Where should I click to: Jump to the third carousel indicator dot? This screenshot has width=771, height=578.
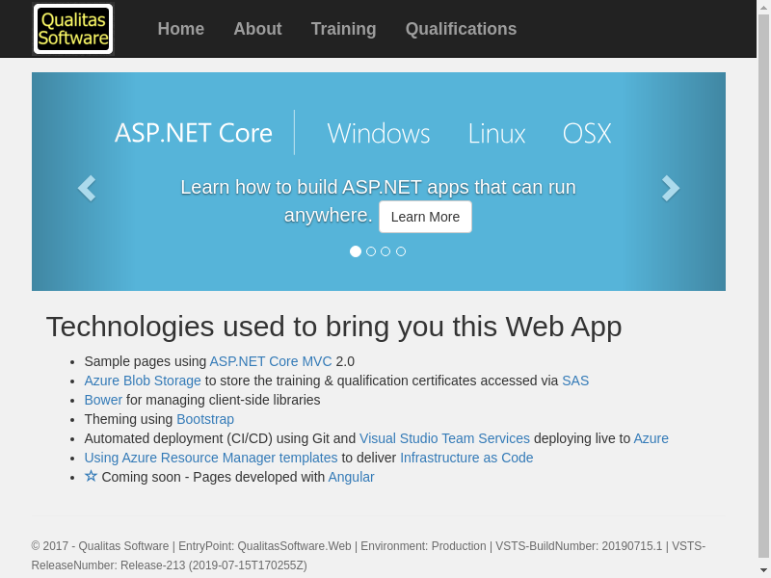tap(385, 251)
